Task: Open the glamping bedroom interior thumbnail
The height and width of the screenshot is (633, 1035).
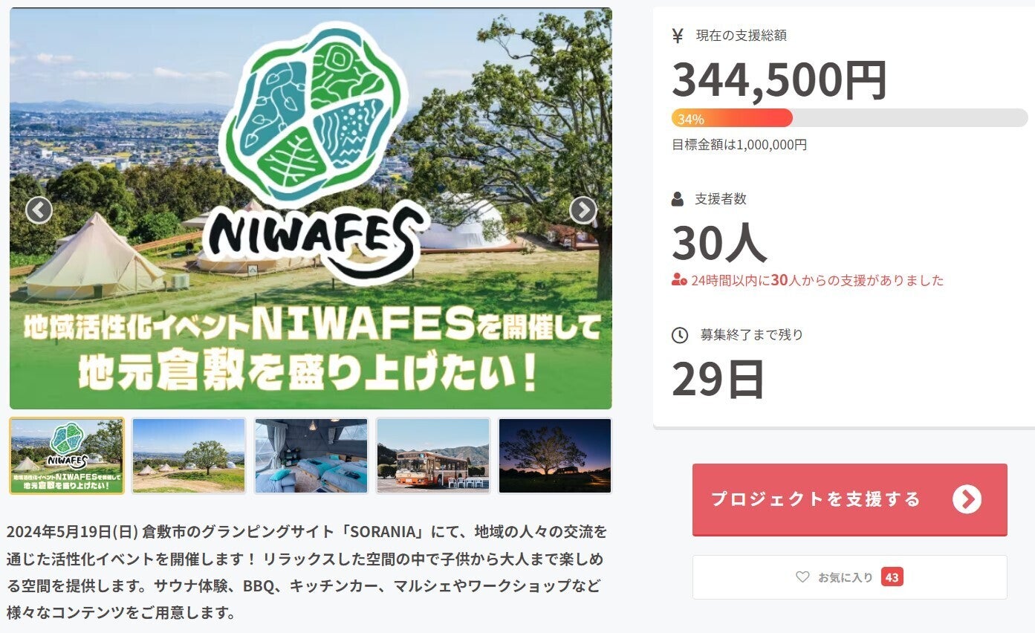Action: pyautogui.click(x=311, y=456)
